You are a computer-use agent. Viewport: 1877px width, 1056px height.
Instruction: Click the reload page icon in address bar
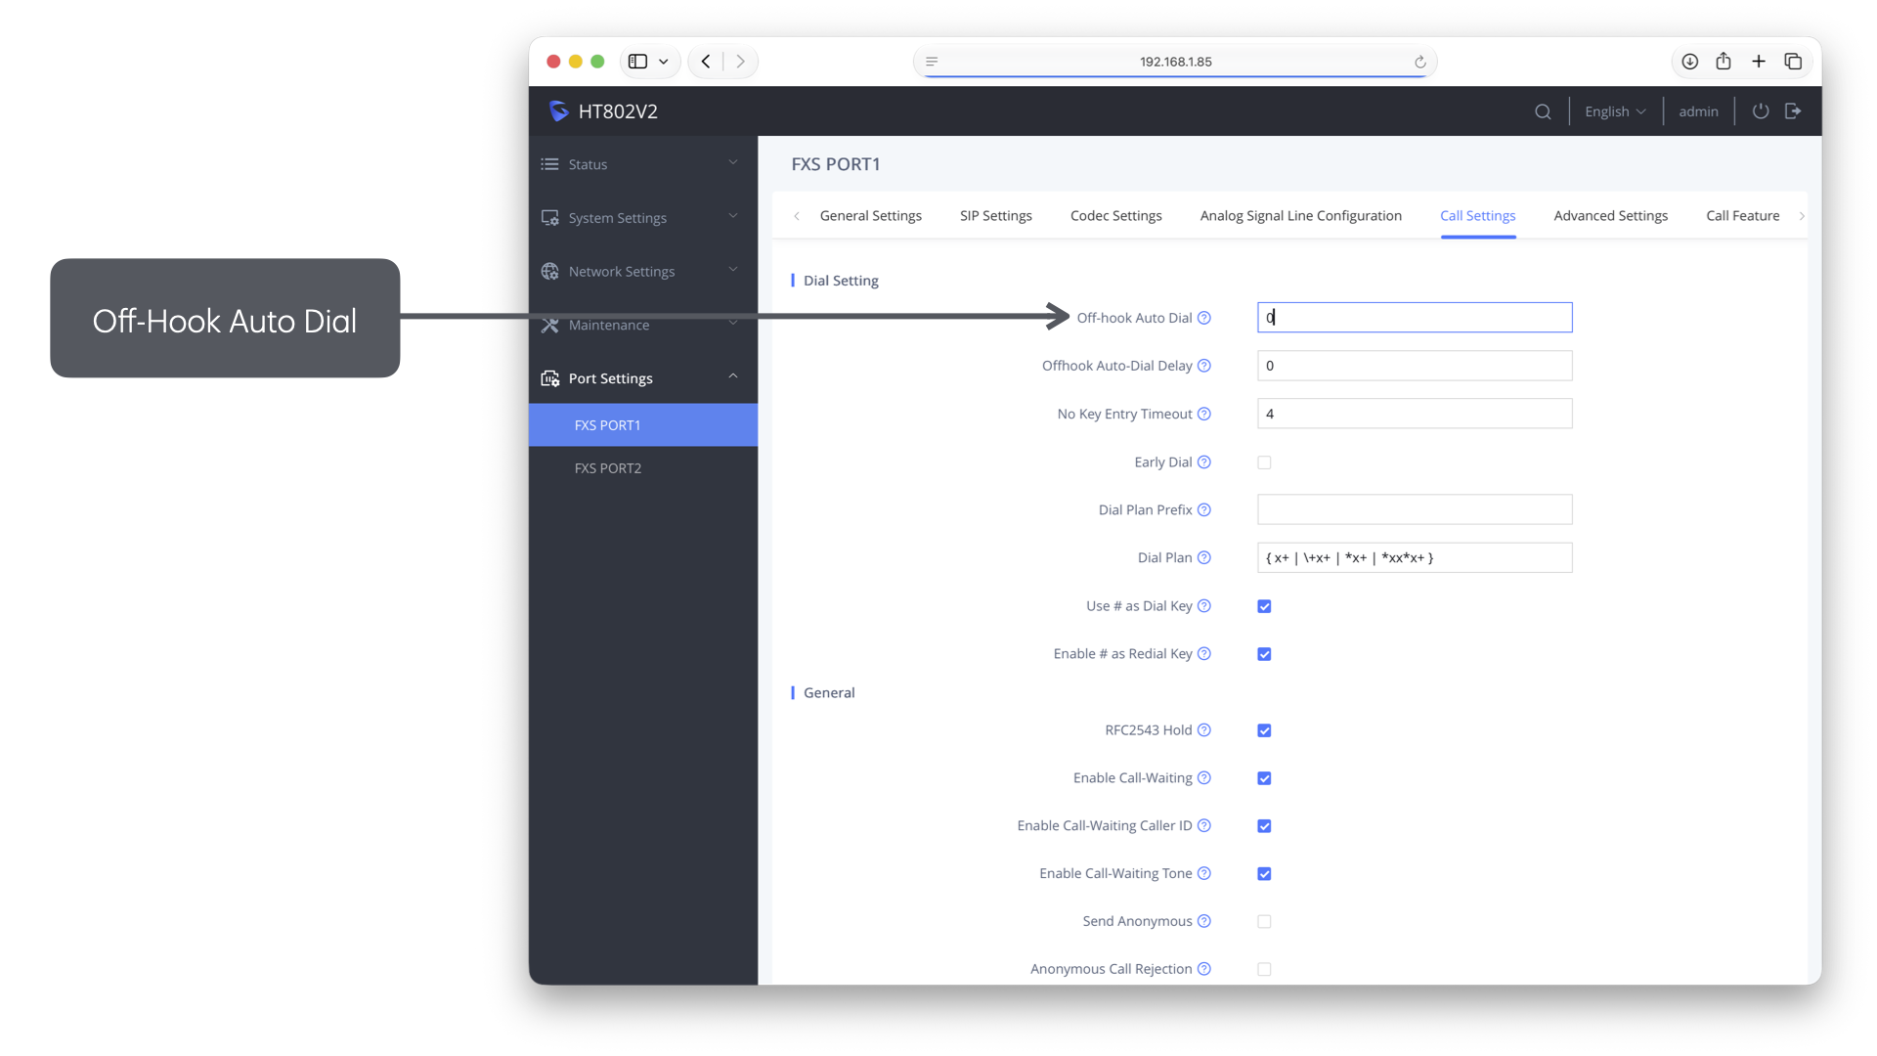pos(1420,62)
